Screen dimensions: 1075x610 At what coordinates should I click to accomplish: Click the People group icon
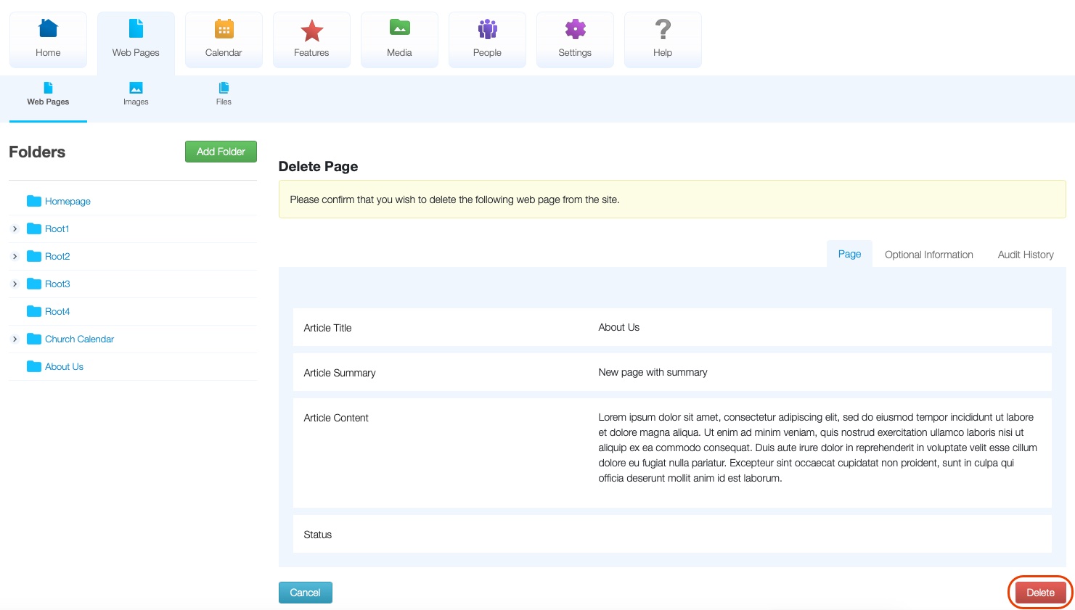click(487, 29)
